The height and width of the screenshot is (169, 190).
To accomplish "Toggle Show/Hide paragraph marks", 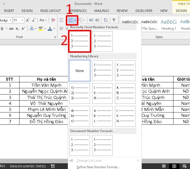I will coord(114,20).
